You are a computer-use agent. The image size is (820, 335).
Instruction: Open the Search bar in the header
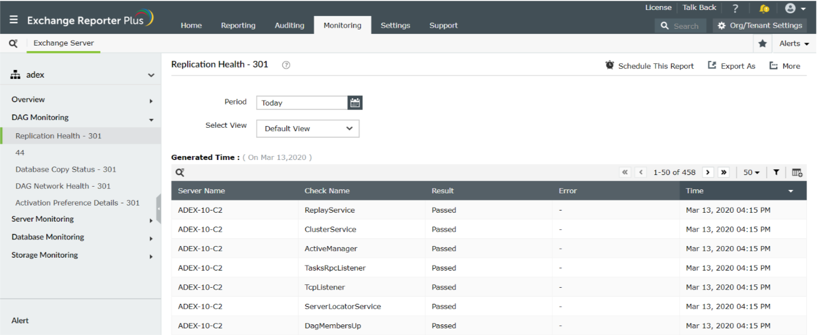pyautogui.click(x=680, y=26)
